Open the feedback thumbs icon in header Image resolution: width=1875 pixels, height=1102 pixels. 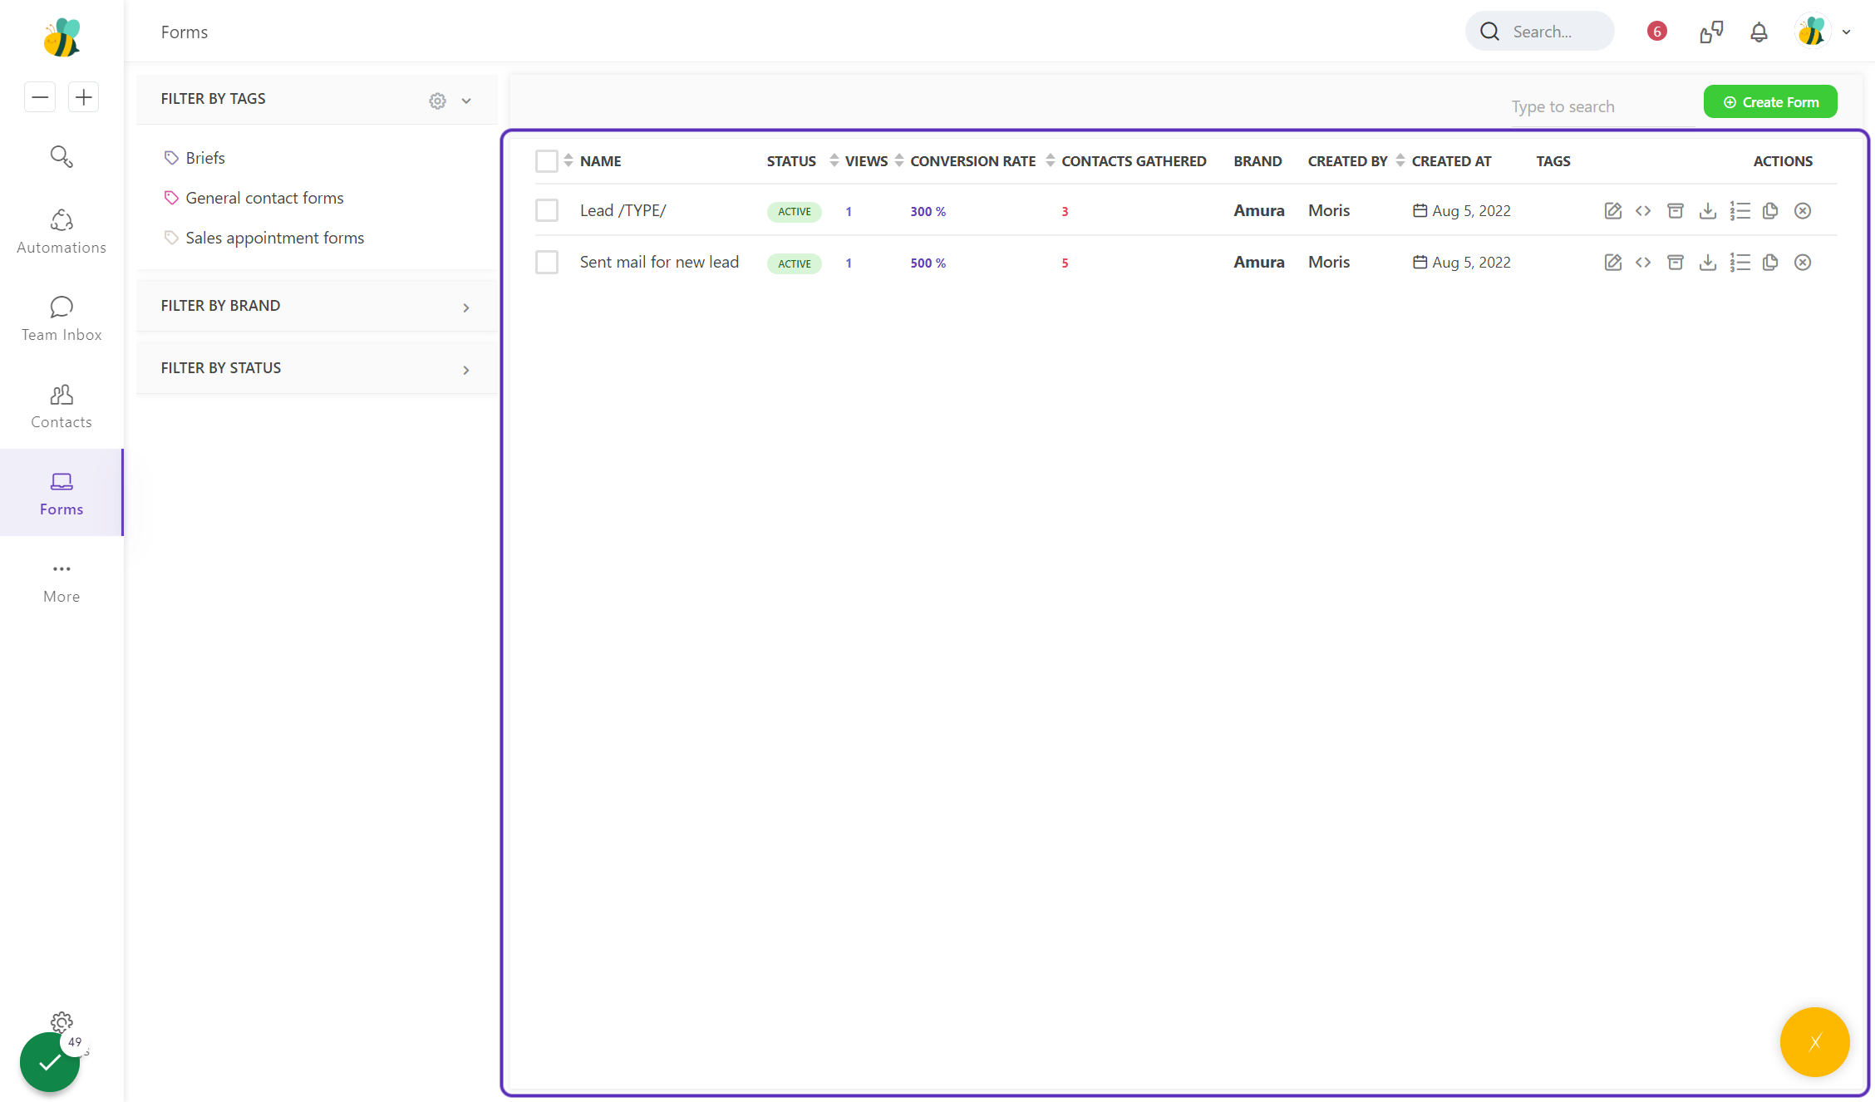pos(1711,32)
